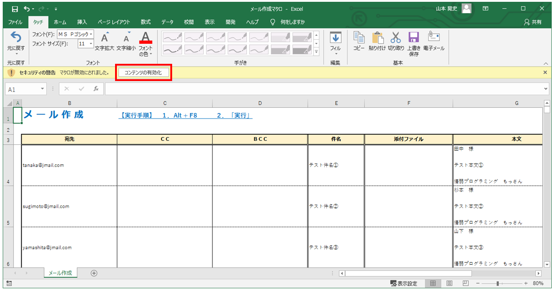This screenshot has width=554, height=291.
Task: Click the Copy (コピー) icon
Action: pyautogui.click(x=359, y=38)
